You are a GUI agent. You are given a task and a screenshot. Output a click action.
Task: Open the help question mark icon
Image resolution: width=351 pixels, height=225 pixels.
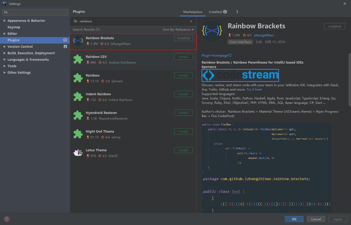(7, 219)
